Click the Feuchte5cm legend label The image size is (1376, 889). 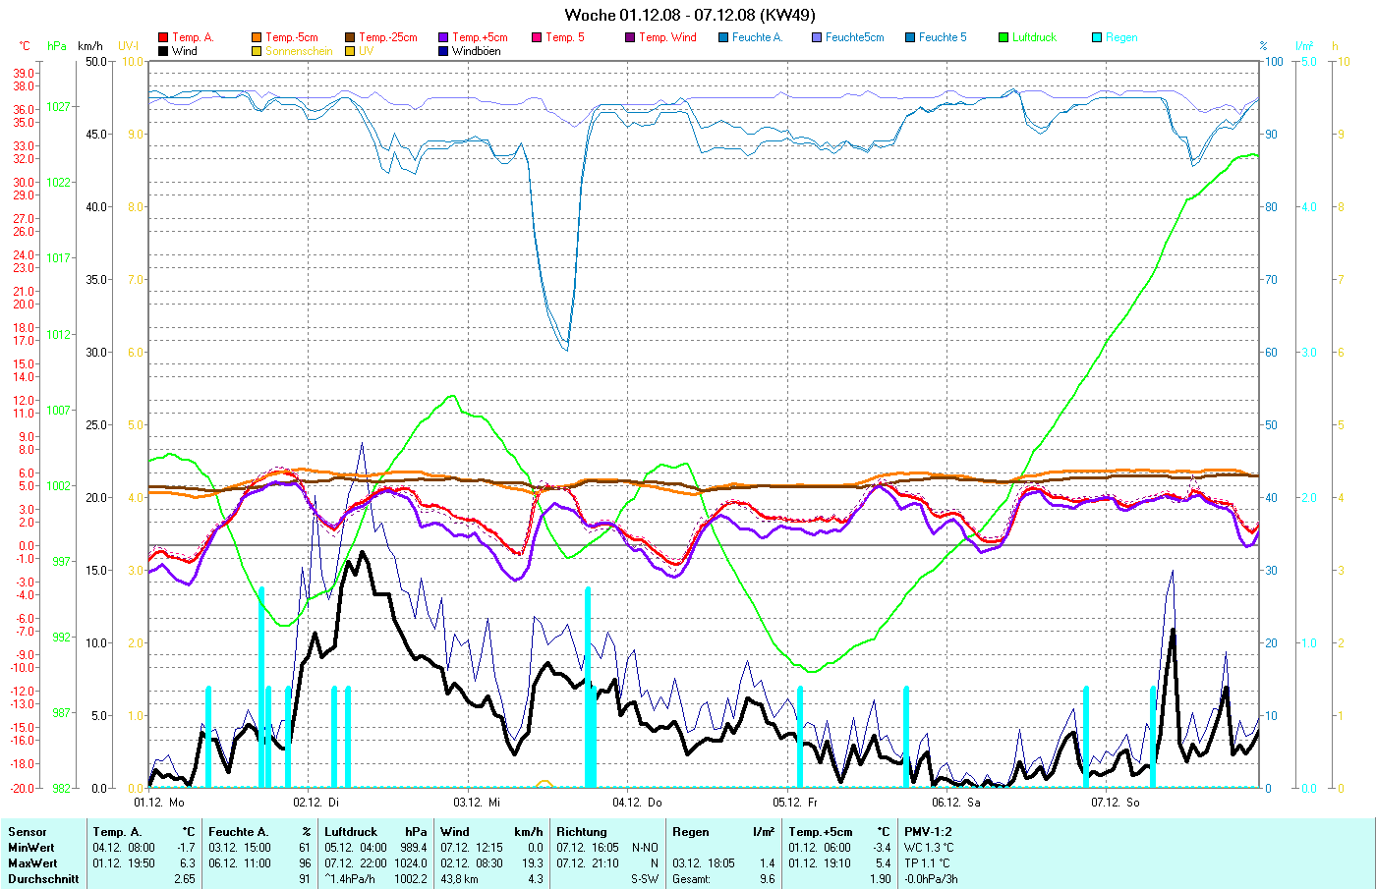coord(854,37)
